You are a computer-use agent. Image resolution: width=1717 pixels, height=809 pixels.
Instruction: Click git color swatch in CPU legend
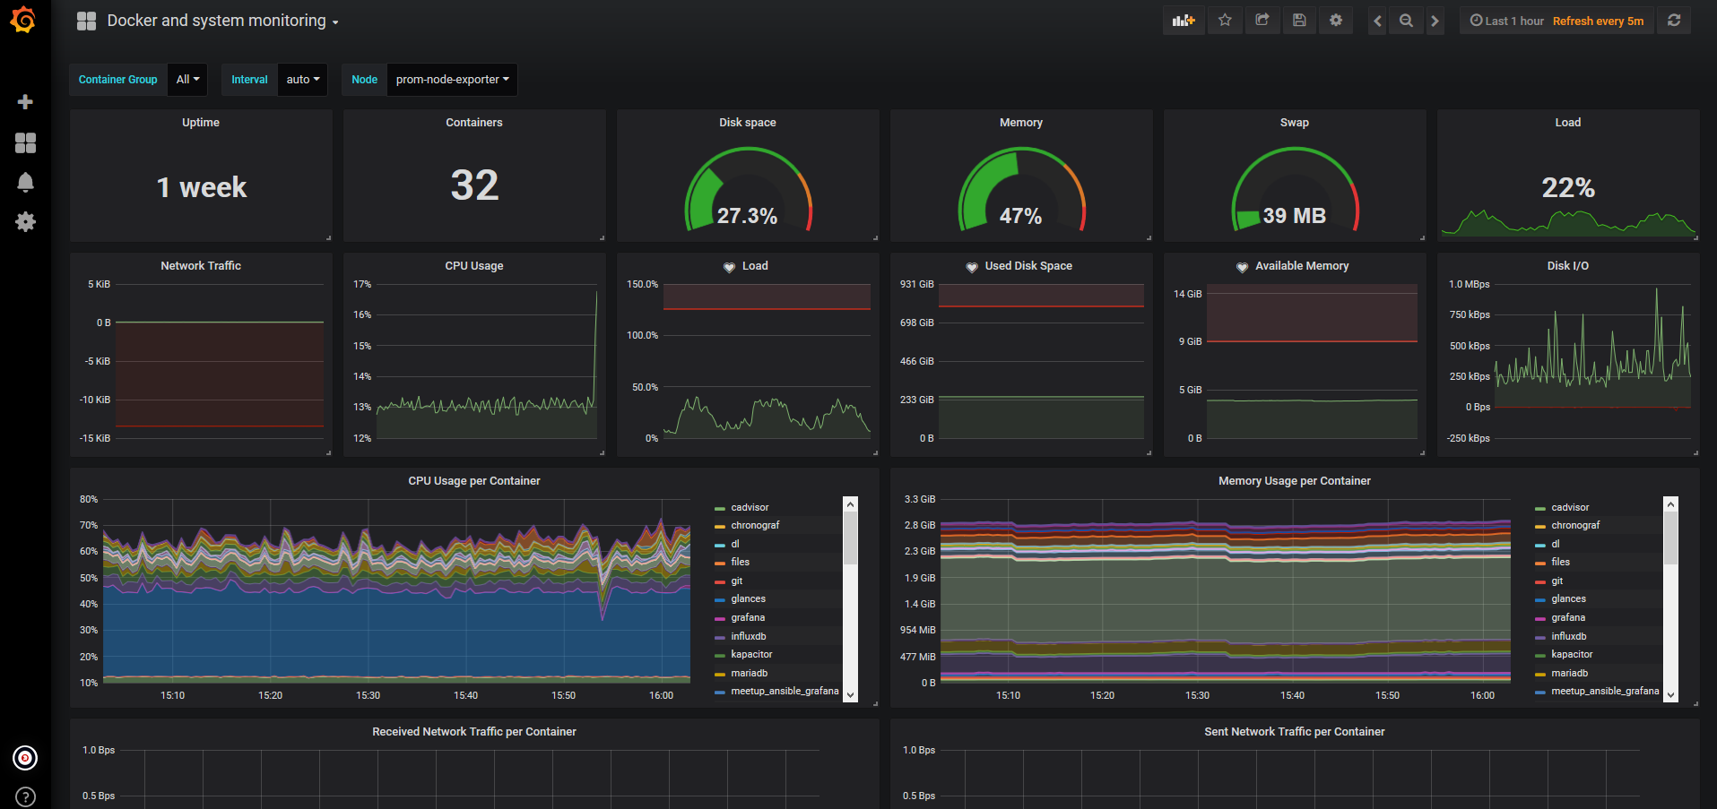(719, 582)
